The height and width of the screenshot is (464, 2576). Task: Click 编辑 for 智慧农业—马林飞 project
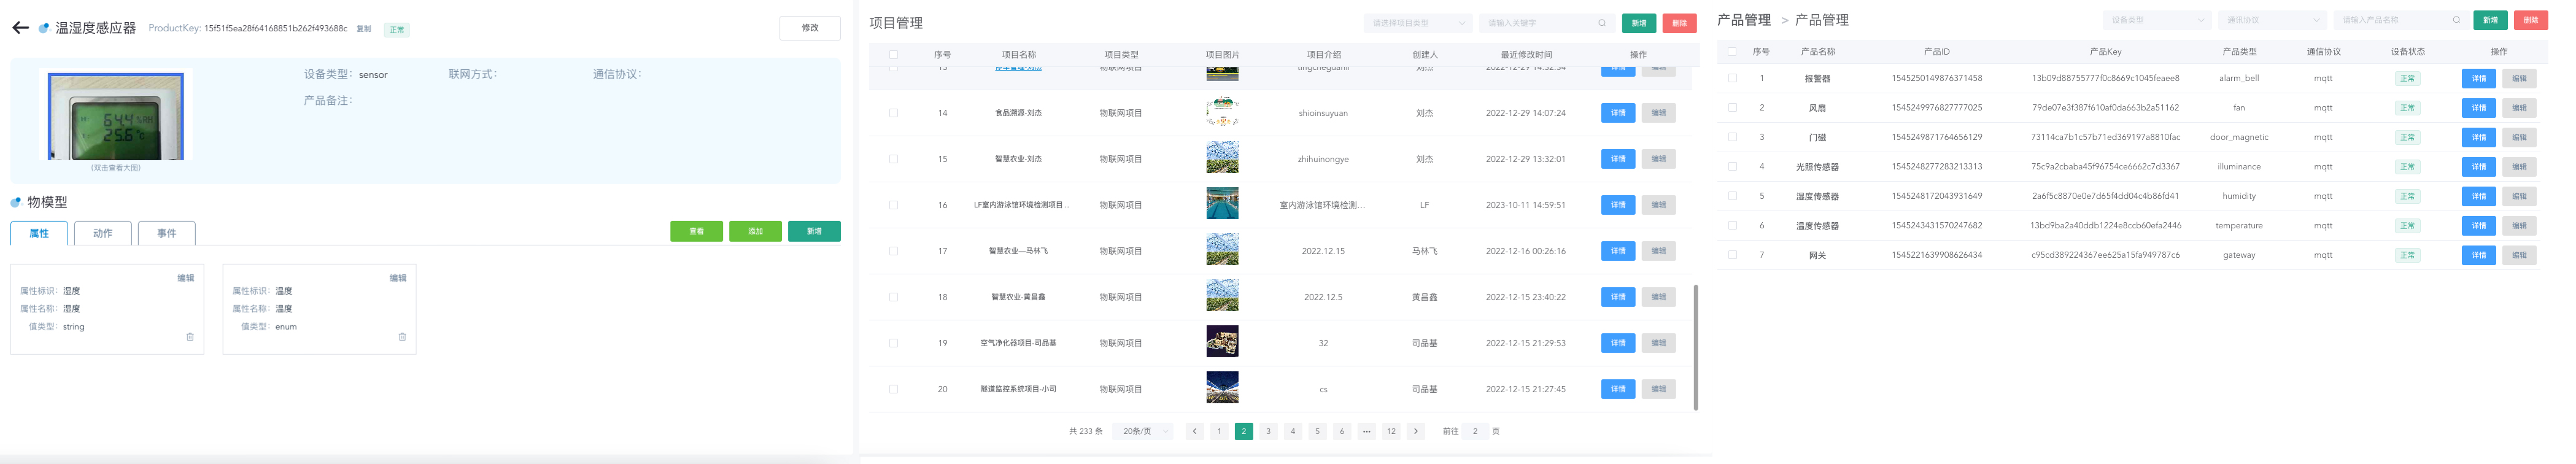1658,251
